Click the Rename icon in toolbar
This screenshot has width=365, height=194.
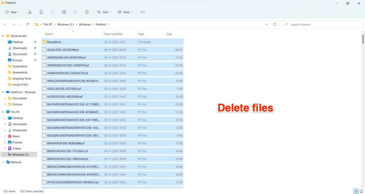click(x=64, y=12)
